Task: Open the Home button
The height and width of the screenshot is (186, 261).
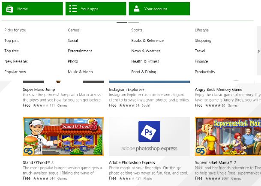Action: [x=32, y=9]
